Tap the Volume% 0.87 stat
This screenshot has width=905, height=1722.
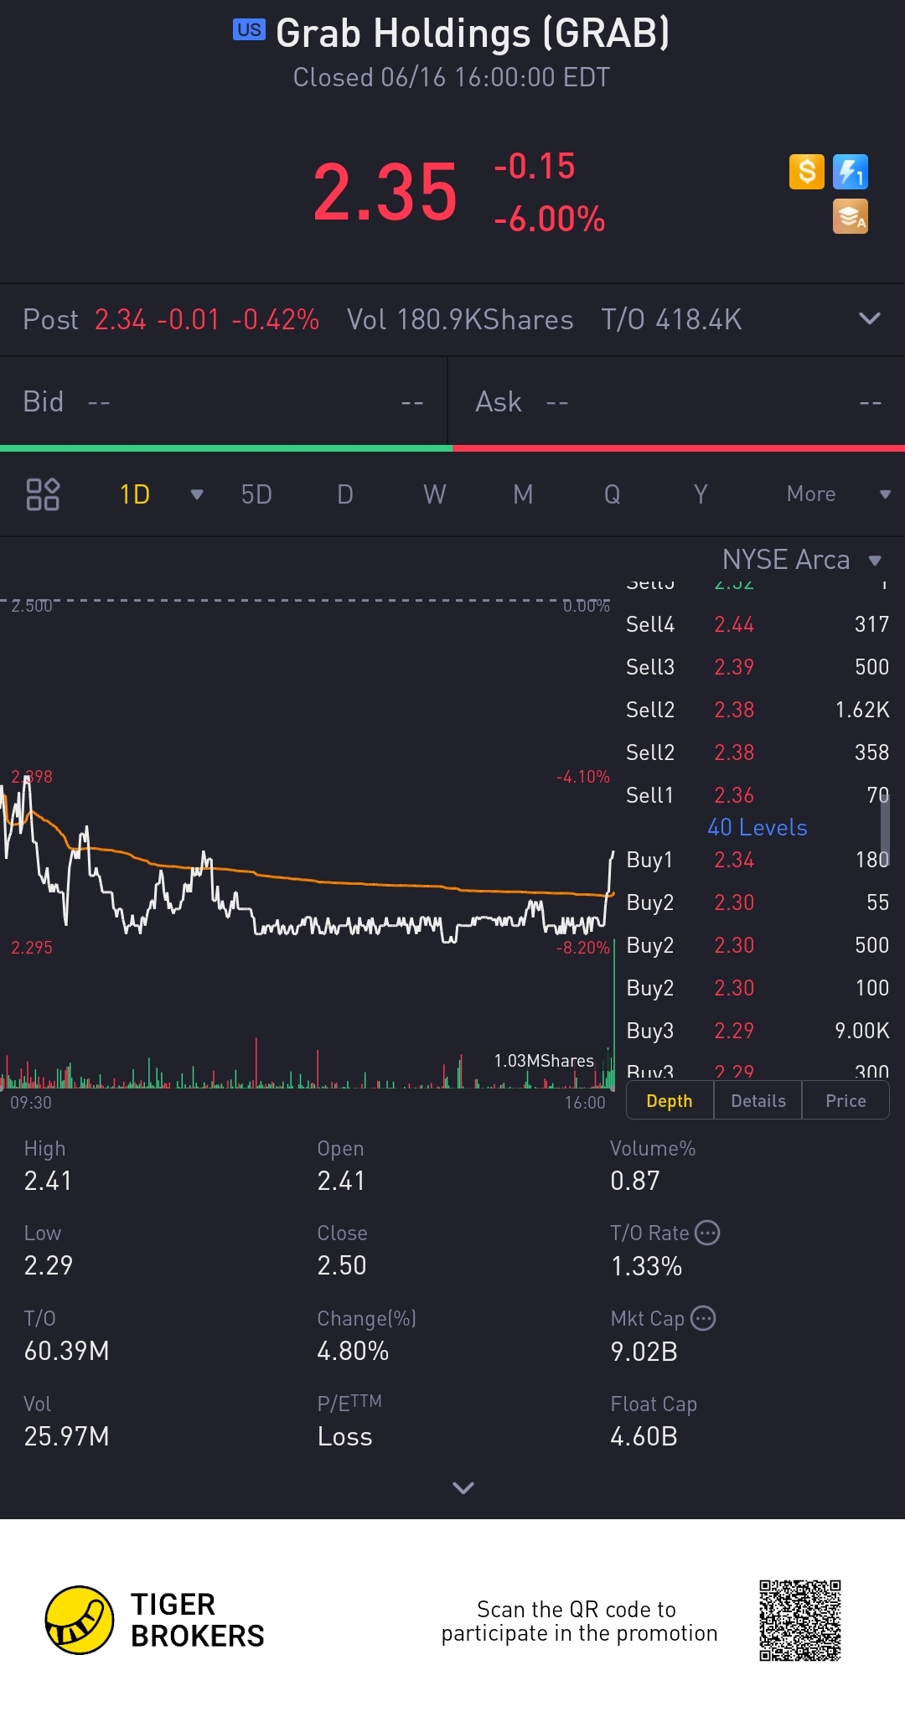(653, 1166)
